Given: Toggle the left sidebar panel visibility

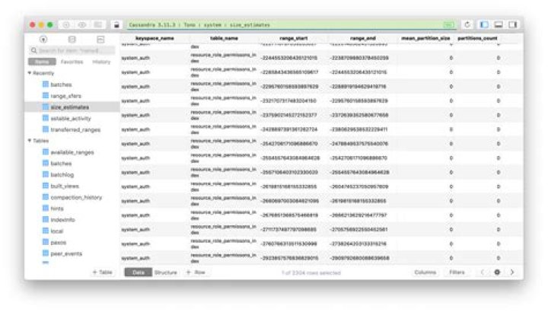Looking at the screenshot, I should tap(485, 24).
